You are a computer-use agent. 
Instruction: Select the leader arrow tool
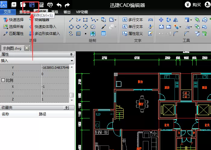click(x=103, y=27)
